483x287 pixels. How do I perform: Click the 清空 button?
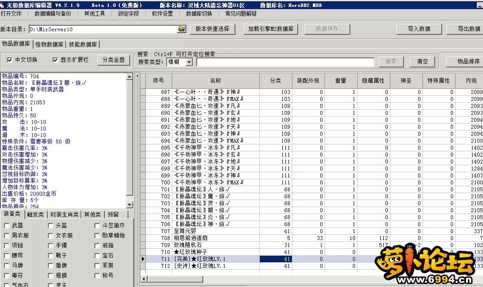pyautogui.click(x=423, y=62)
